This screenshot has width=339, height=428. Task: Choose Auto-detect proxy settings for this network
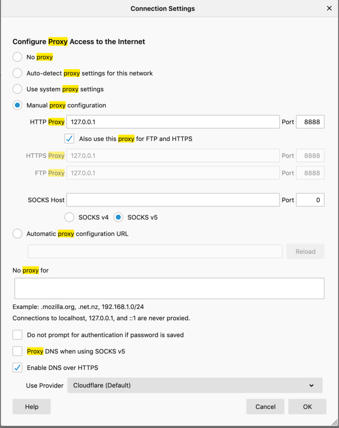click(x=17, y=73)
